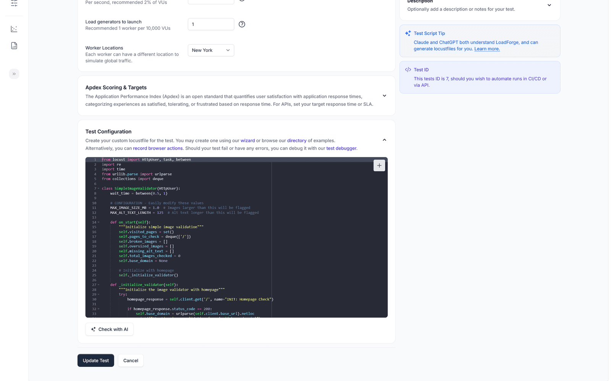Image resolution: width=611 pixels, height=381 pixels.
Task: Open the New York worker location dropdown
Action: (211, 50)
